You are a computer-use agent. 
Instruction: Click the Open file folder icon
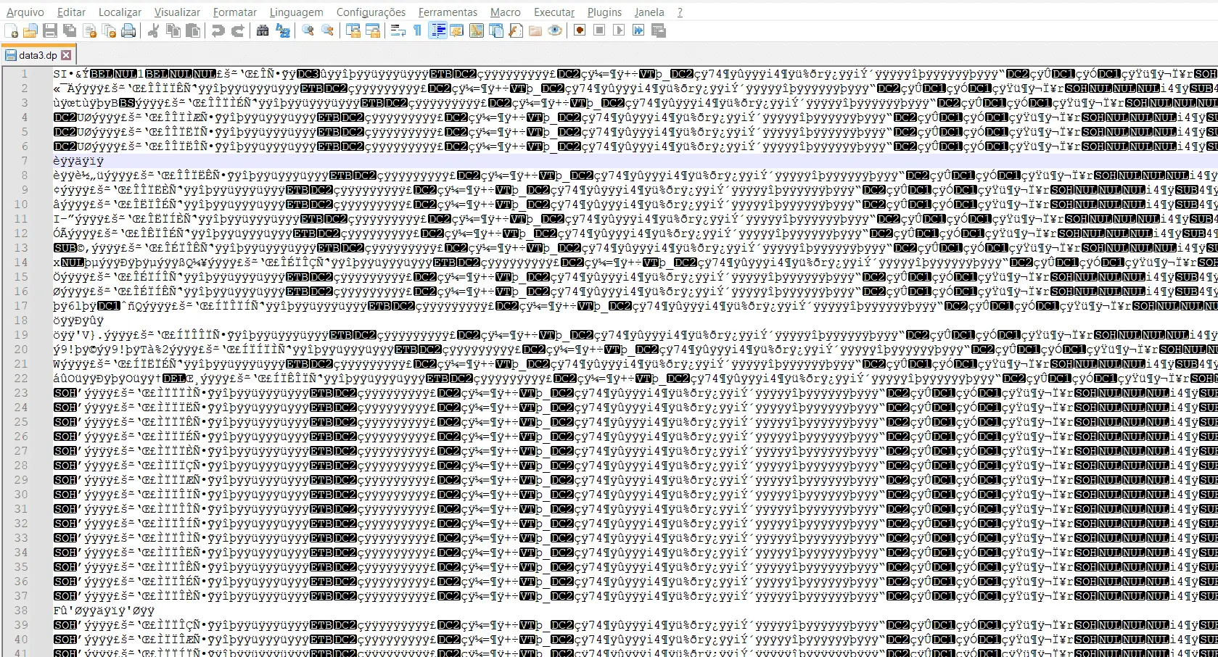[30, 30]
